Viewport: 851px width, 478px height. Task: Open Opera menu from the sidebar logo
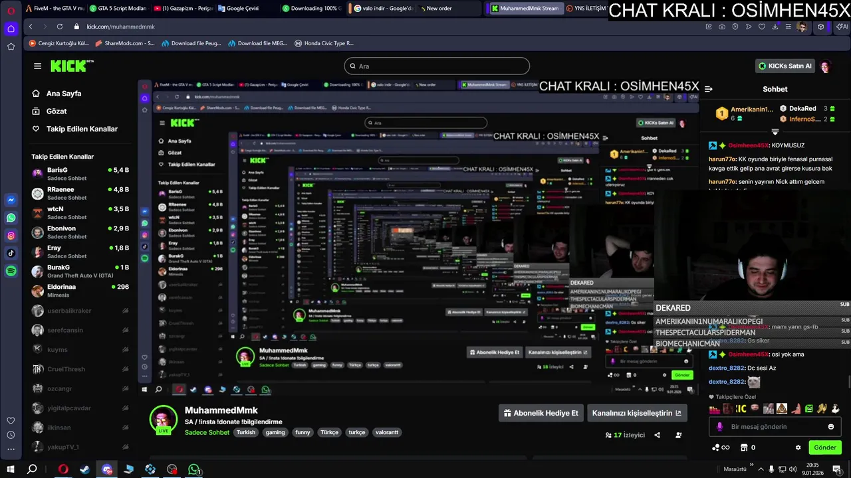pos(11,10)
